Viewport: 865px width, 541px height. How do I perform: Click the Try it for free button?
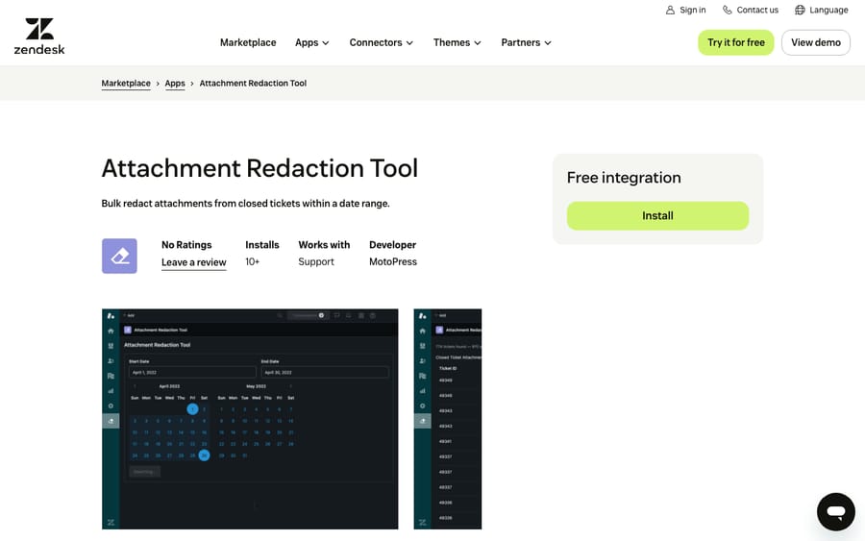736,42
